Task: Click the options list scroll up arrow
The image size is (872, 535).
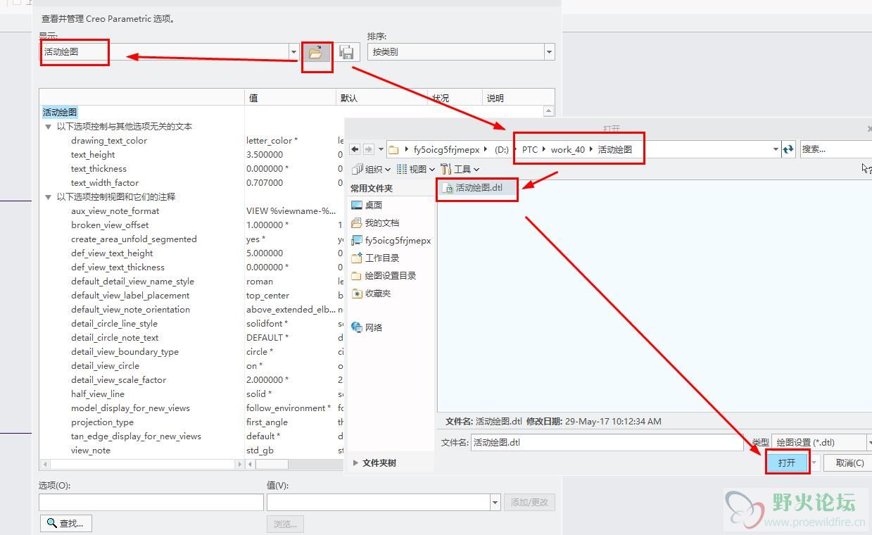Action: [x=549, y=111]
